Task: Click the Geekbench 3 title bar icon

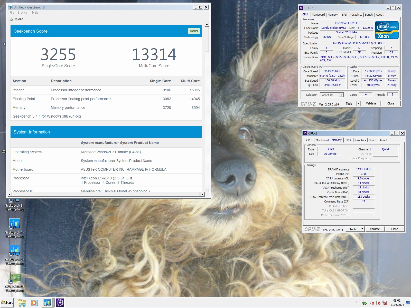Action: pos(11,7)
